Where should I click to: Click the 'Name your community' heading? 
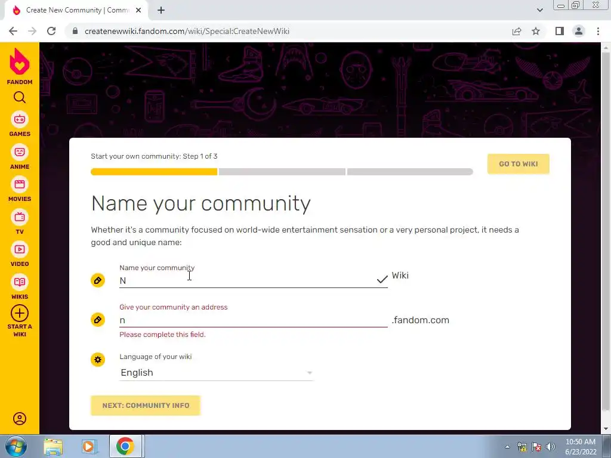tap(201, 204)
